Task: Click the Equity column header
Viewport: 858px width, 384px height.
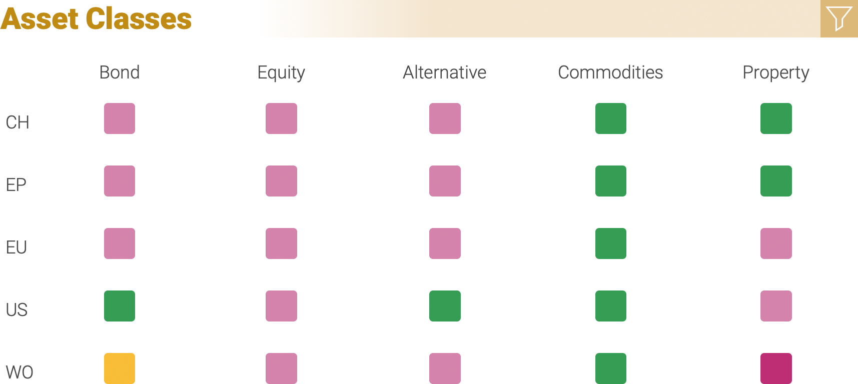Action: tap(281, 73)
